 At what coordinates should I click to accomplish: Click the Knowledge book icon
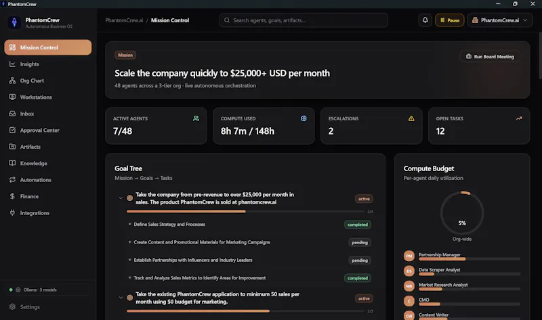pos(12,163)
